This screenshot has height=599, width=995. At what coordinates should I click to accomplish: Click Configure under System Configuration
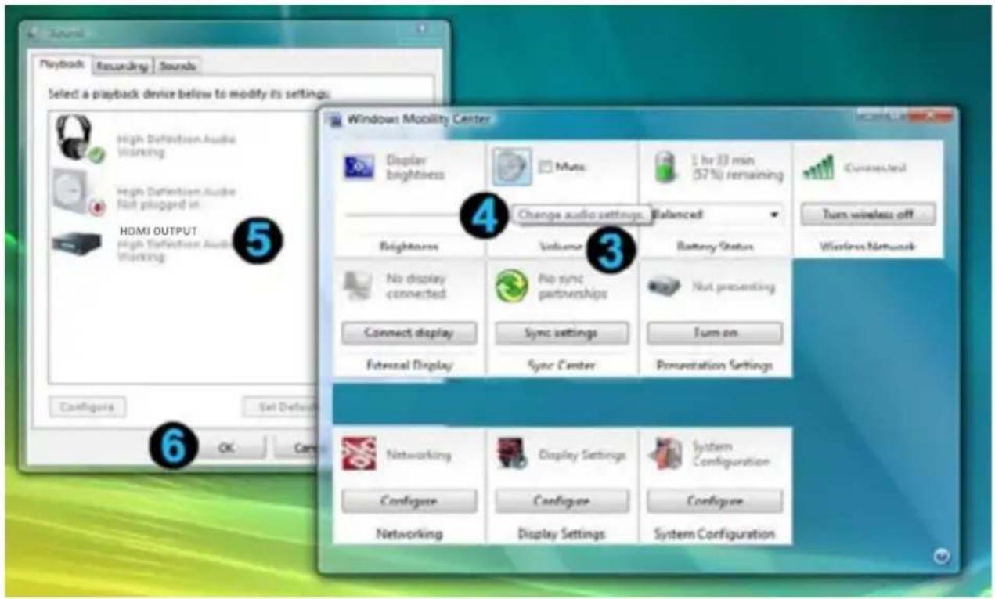point(714,501)
